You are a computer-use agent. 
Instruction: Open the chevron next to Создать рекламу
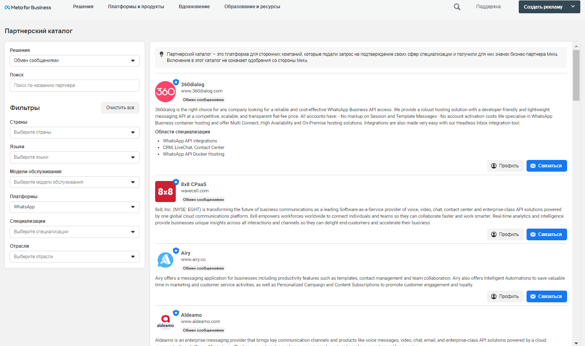(573, 7)
